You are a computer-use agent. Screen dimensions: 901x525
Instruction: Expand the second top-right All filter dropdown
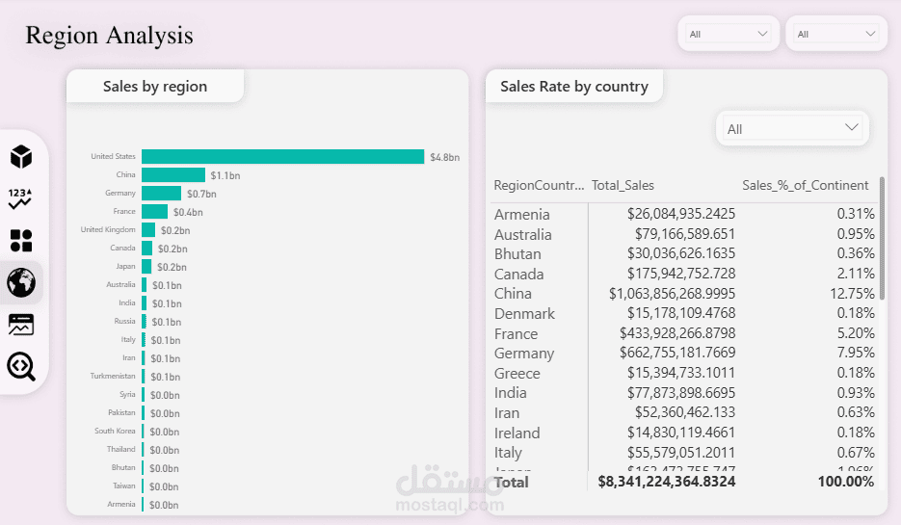point(836,34)
